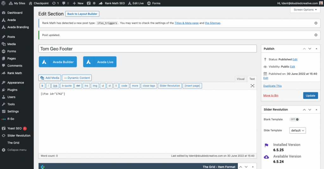Click inside the shortcode text area
The image size is (324, 169).
(147, 122)
